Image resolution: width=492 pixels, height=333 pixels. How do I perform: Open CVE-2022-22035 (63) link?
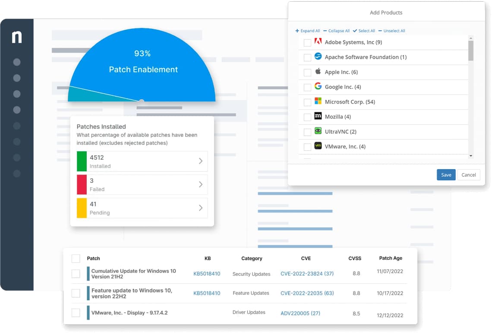[x=307, y=293]
